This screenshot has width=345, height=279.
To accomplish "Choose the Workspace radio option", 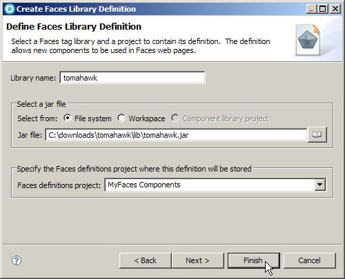I will click(121, 118).
